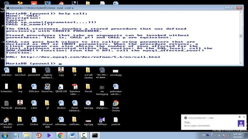Open the img folder
Screen dimensions: 248x139
click(x=20, y=88)
